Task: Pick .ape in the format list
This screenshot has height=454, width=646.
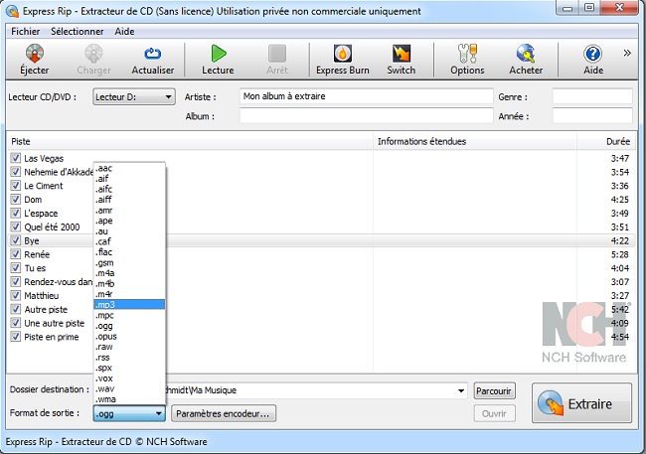Action: coord(129,221)
